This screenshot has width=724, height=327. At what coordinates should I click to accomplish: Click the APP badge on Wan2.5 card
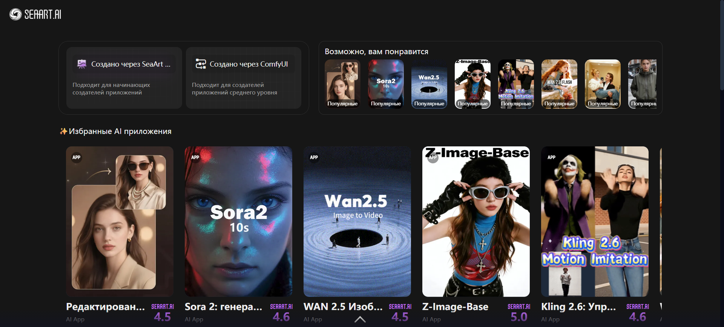coord(314,157)
